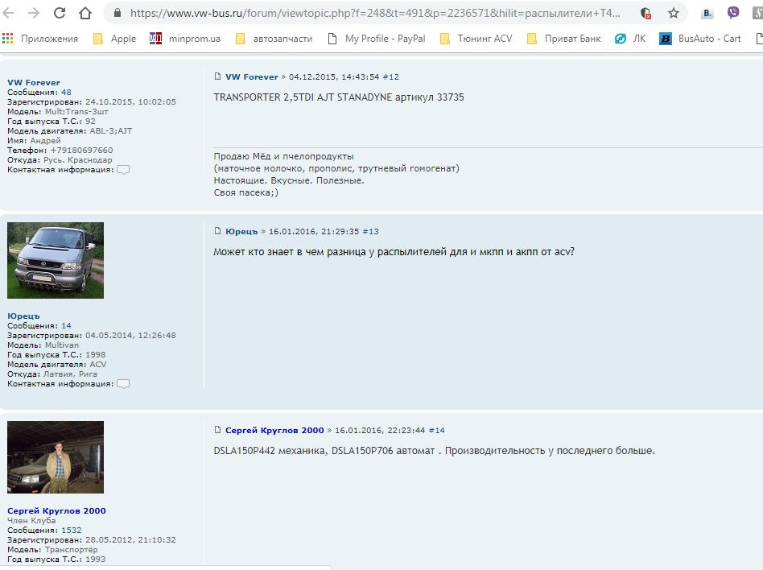This screenshot has height=570, width=763.
Task: Click the post icon before post #13
Action: coord(217,231)
